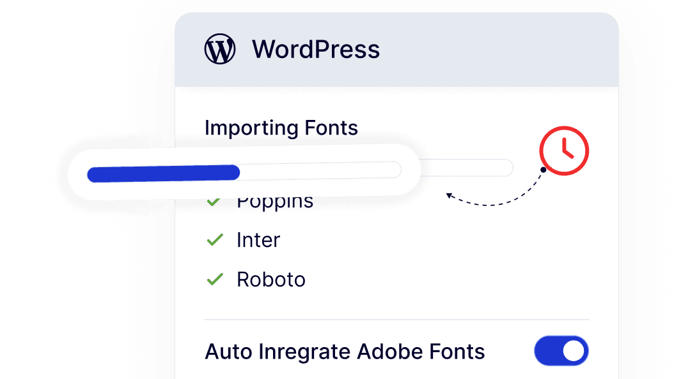Toggle Auto Inregrate Adobe Fonts switch

pyautogui.click(x=561, y=351)
